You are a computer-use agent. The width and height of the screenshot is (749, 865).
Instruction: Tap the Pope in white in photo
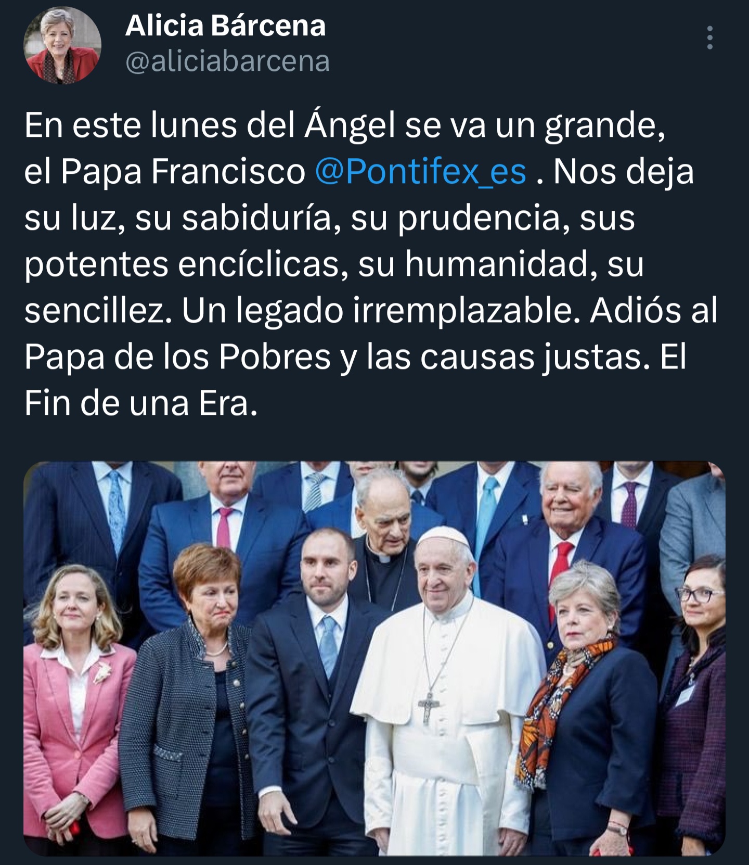tap(447, 692)
